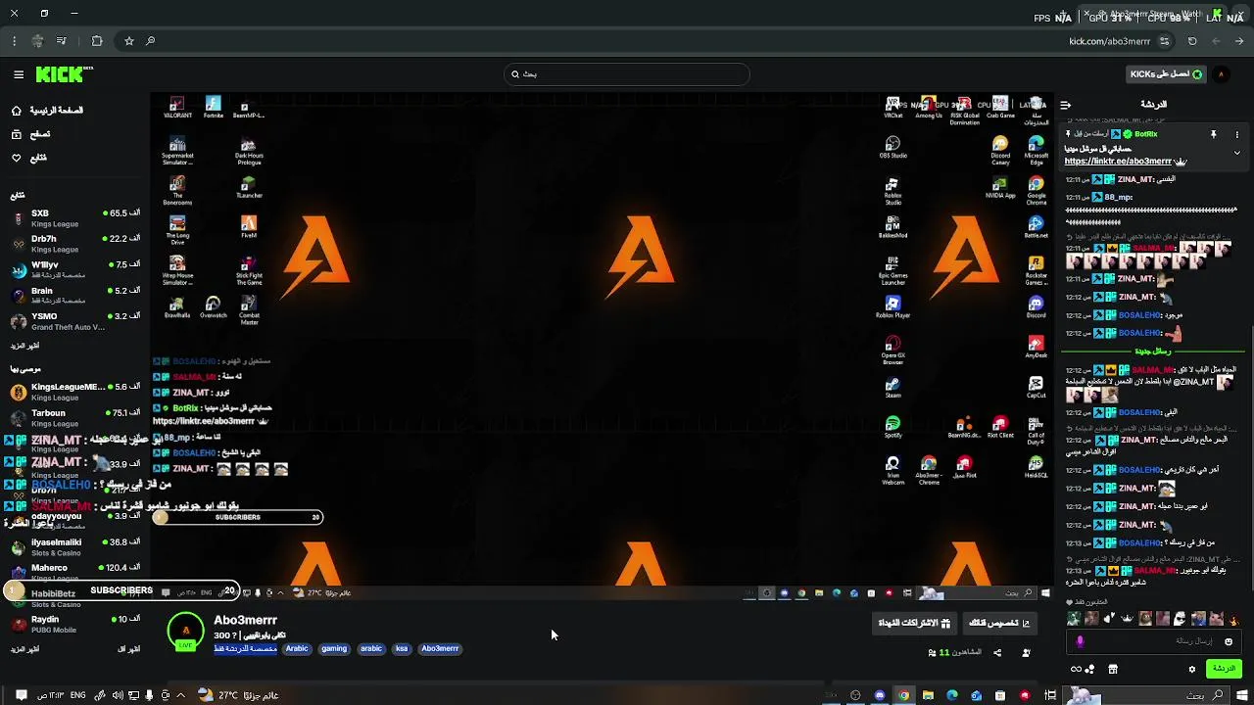The image size is (1254, 705).
Task: Open the linktr.ee/abo3merrr link in chat
Action: 1118,161
